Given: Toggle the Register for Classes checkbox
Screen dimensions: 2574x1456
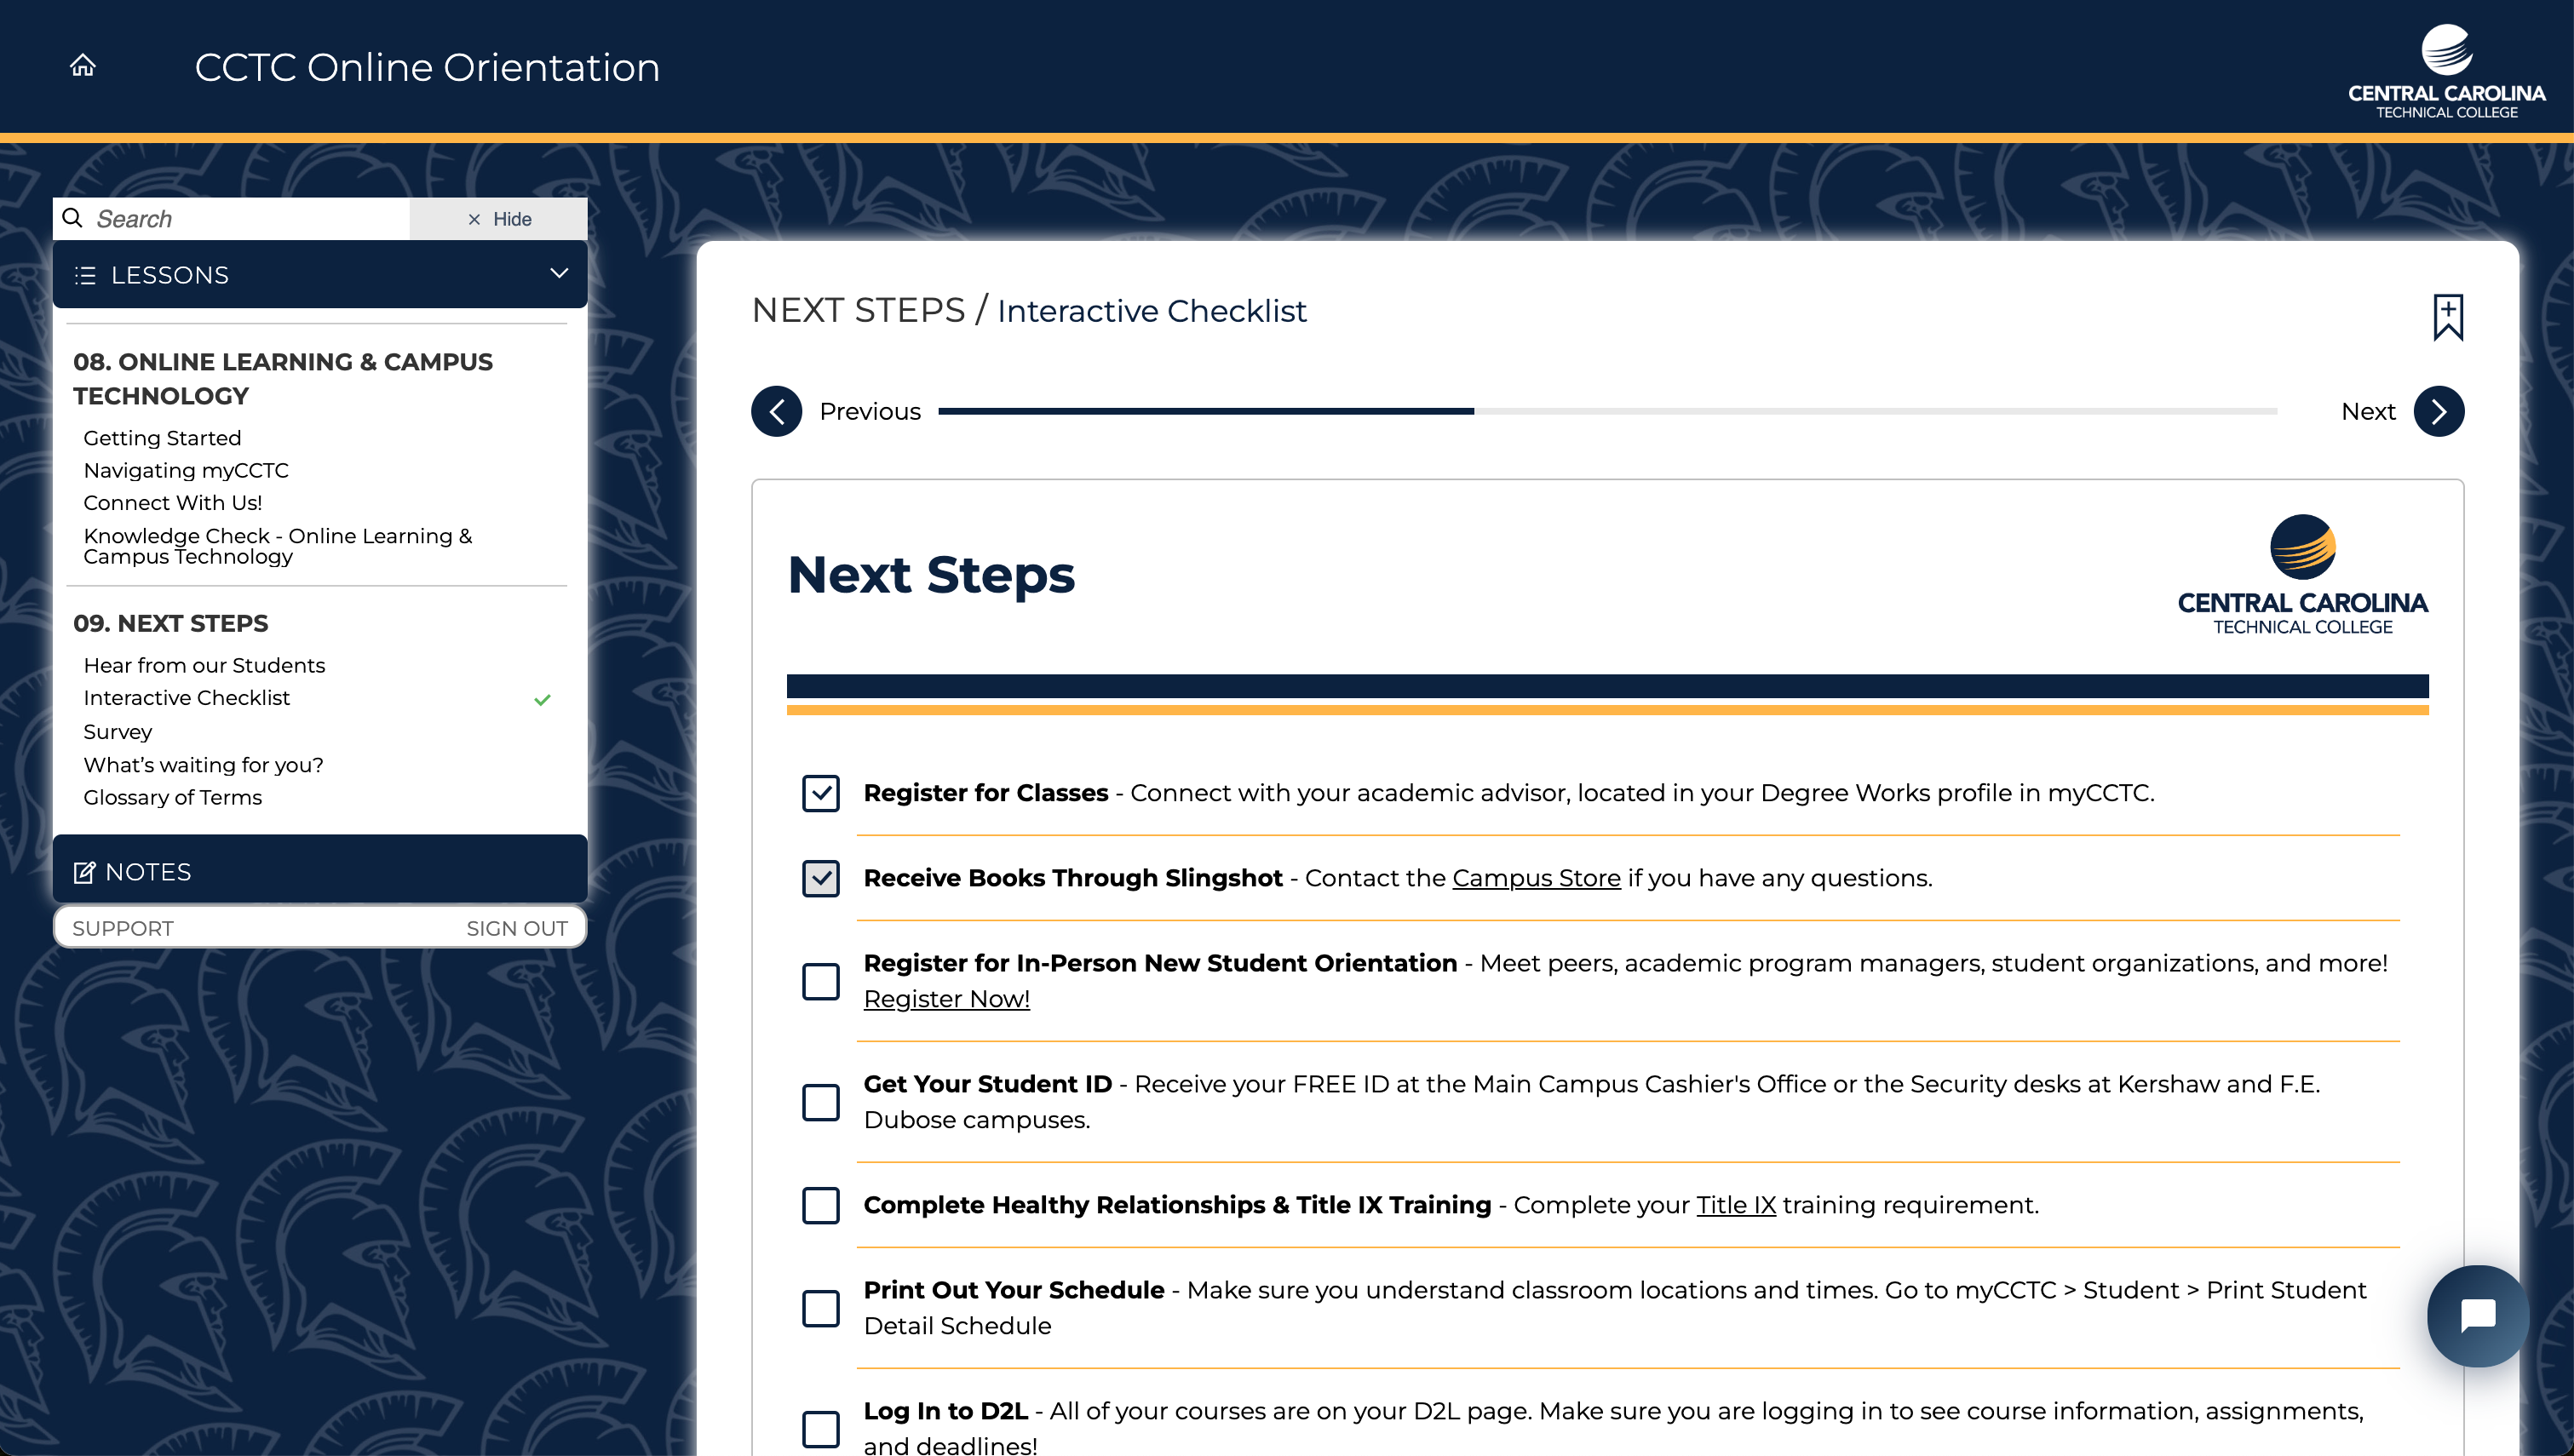Looking at the screenshot, I should coord(820,792).
